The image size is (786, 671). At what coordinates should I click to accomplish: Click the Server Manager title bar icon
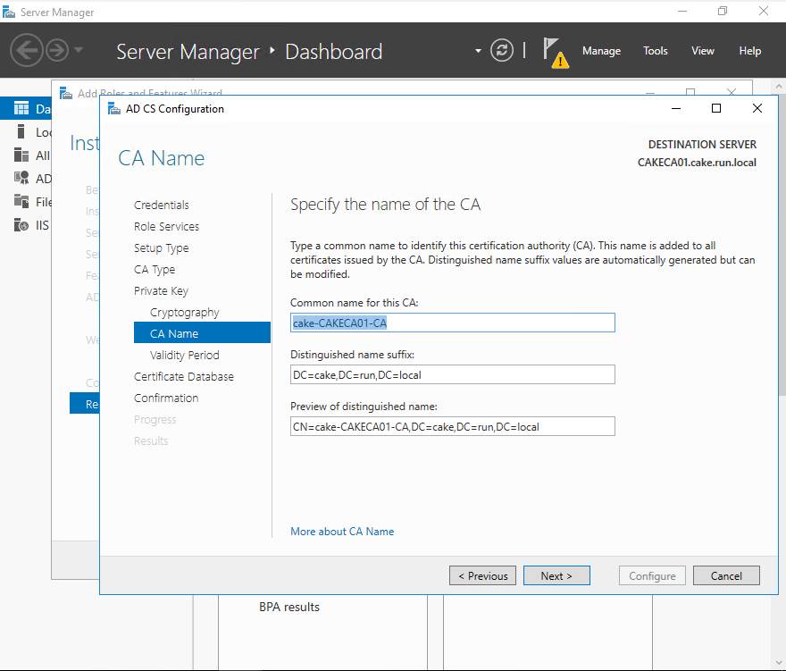[9, 12]
